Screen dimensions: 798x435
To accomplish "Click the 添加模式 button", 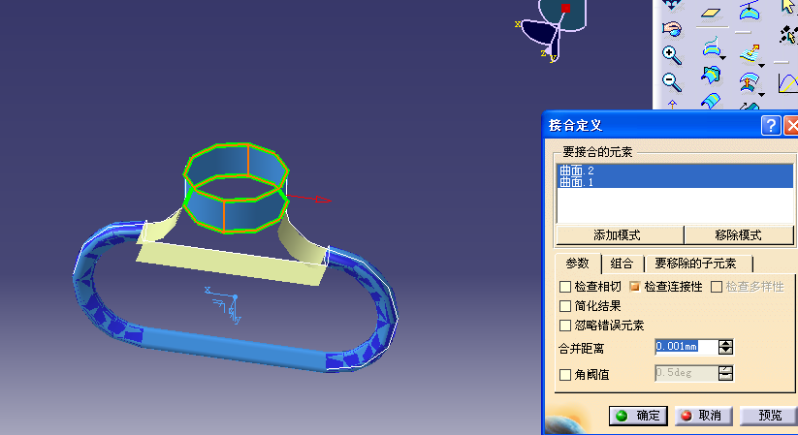I will [618, 235].
